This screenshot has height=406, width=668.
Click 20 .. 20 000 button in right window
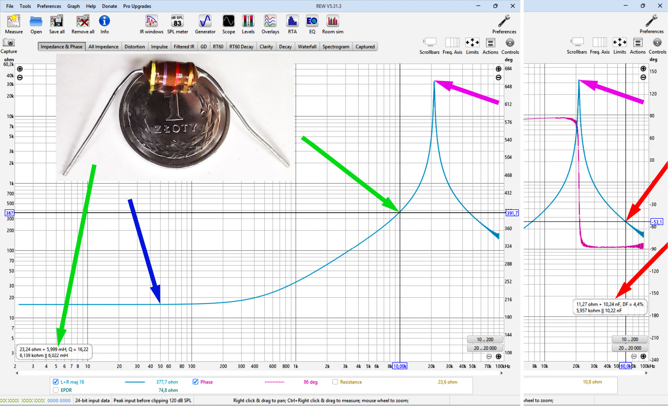pos(629,348)
